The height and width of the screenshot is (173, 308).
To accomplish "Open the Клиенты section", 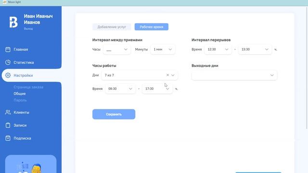I will 21,112.
